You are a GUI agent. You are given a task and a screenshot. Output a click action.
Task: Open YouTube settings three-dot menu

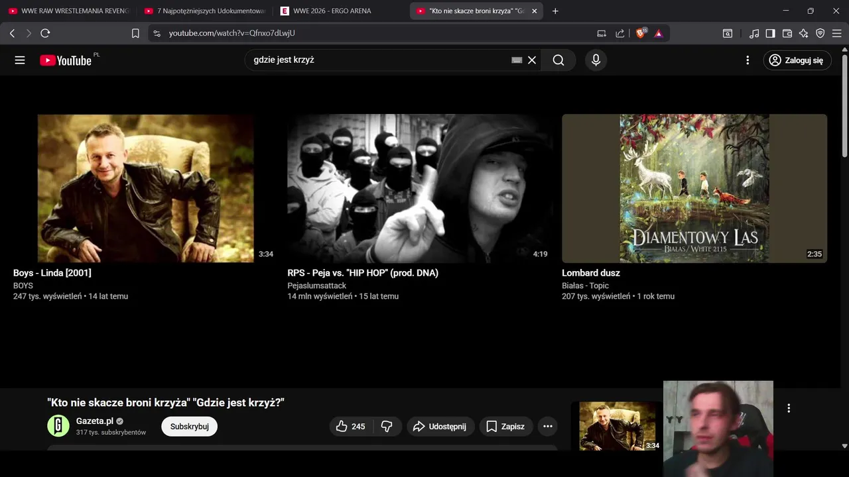748,60
